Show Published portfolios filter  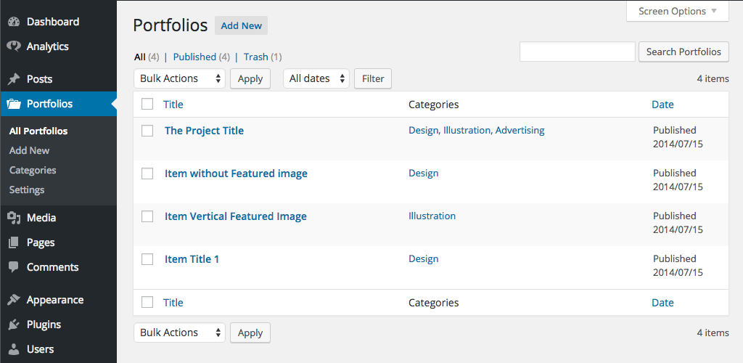[x=194, y=57]
